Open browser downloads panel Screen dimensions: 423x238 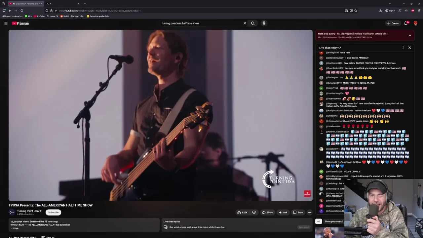pyautogui.click(x=380, y=11)
